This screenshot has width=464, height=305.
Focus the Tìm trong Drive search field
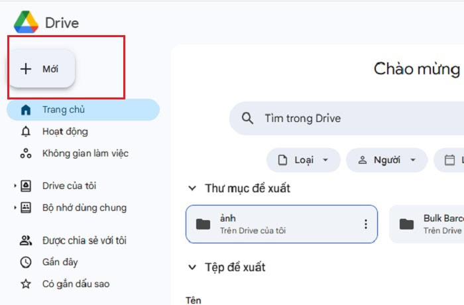tap(345, 119)
